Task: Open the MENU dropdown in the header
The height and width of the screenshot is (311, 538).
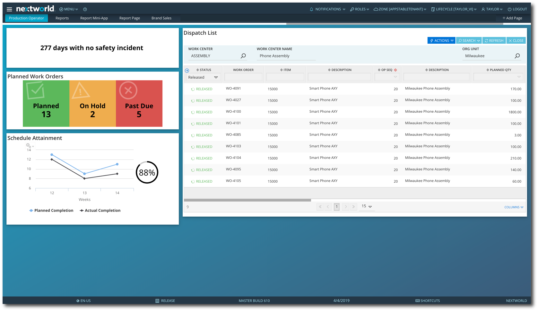Action: pyautogui.click(x=69, y=9)
